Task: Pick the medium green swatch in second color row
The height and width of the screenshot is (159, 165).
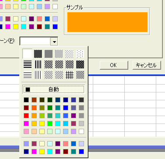Action: pyautogui.click(x=50, y=108)
